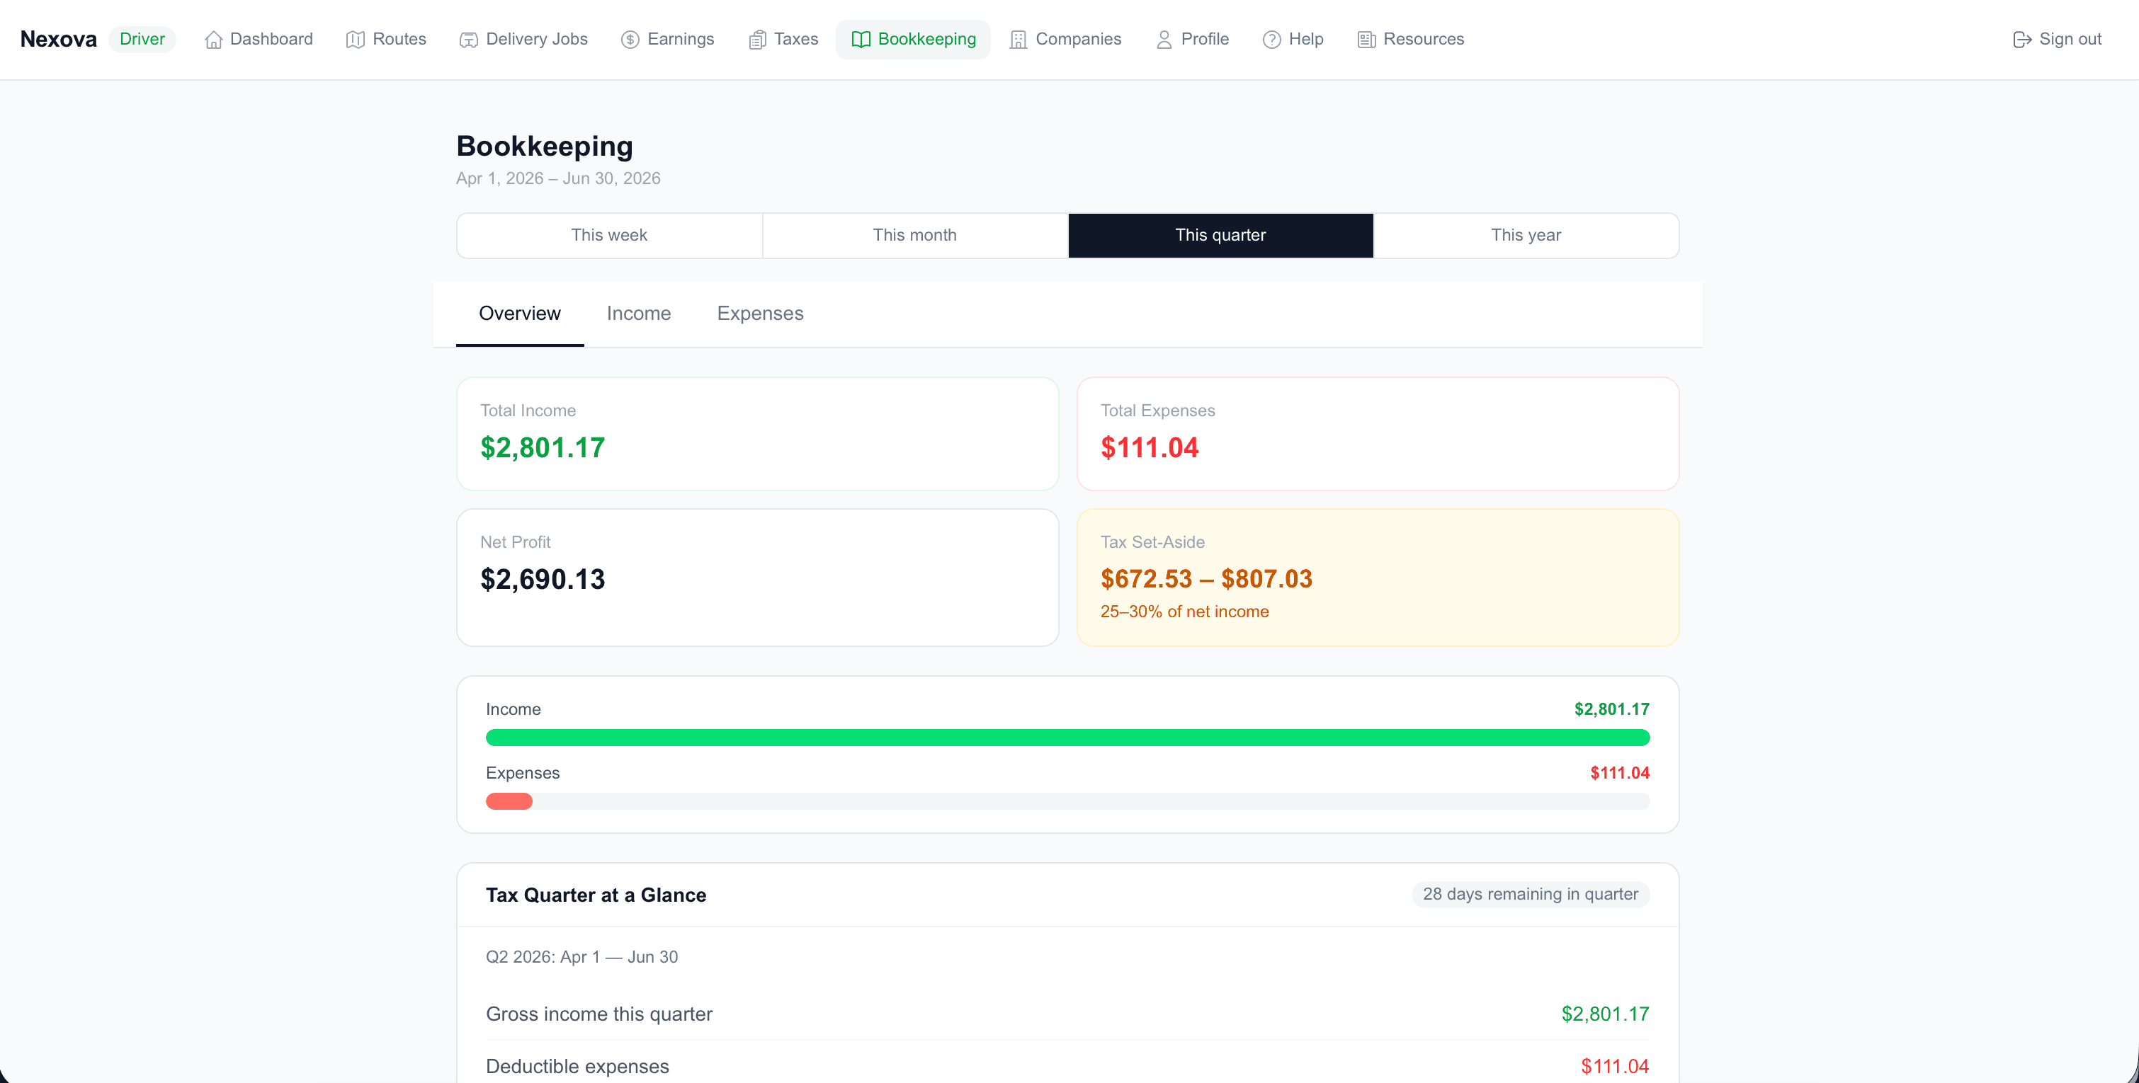Viewport: 2139px width, 1083px height.
Task: Navigate to Earnings
Action: click(x=668, y=39)
